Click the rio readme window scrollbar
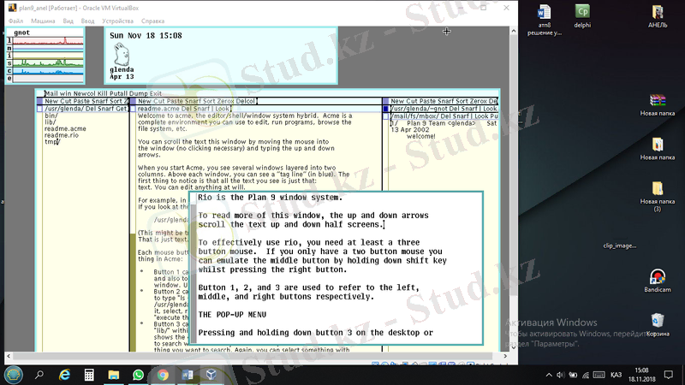Viewport: 685px width, 385px height. click(x=194, y=268)
